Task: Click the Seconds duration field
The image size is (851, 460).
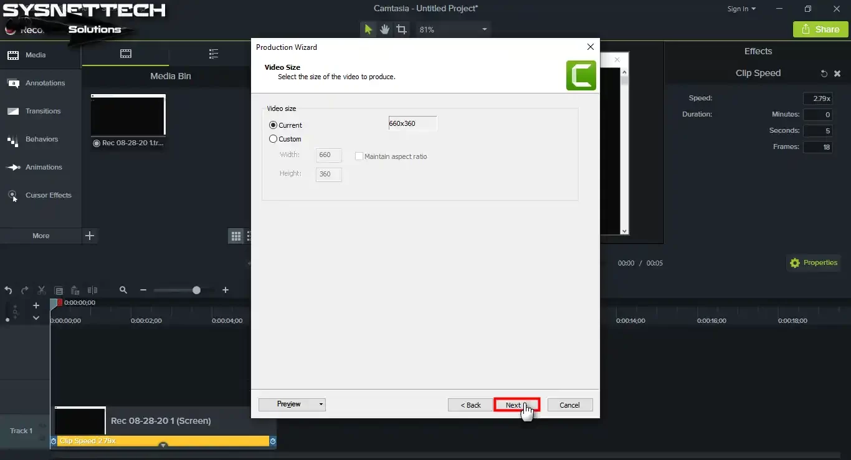Action: click(x=817, y=131)
